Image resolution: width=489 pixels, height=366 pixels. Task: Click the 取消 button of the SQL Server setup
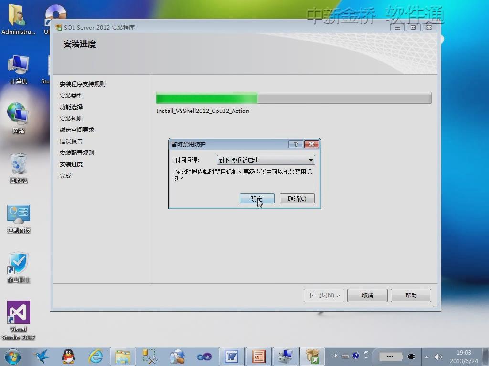367,295
